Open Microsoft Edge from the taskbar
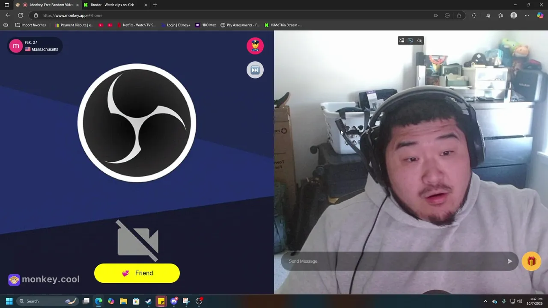Viewport: 548px width, 308px height. click(x=98, y=301)
